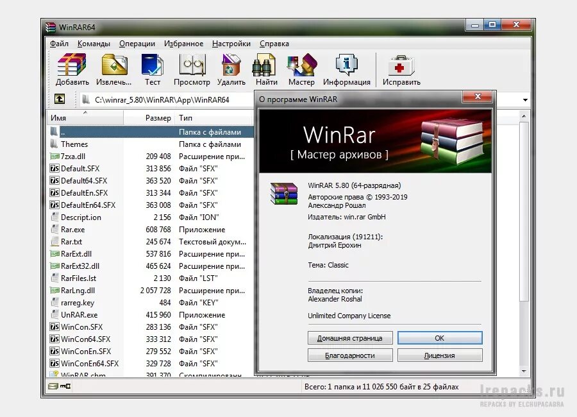Screen dimensions: 577x417
Task: Click the Исправить (Repair) first-aid icon
Action: point(401,67)
